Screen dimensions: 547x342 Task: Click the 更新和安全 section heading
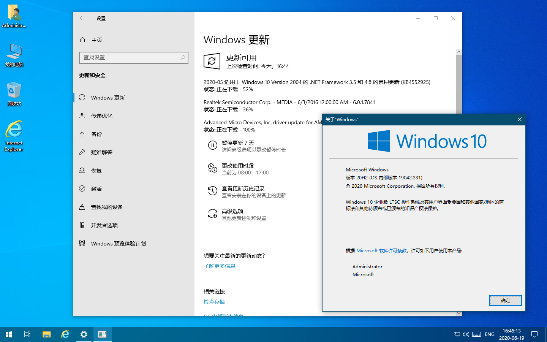coord(92,75)
